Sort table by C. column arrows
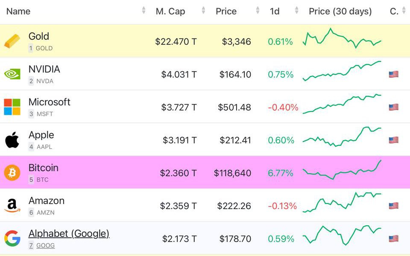Viewport: 410px width, 256px height. tap(404, 10)
